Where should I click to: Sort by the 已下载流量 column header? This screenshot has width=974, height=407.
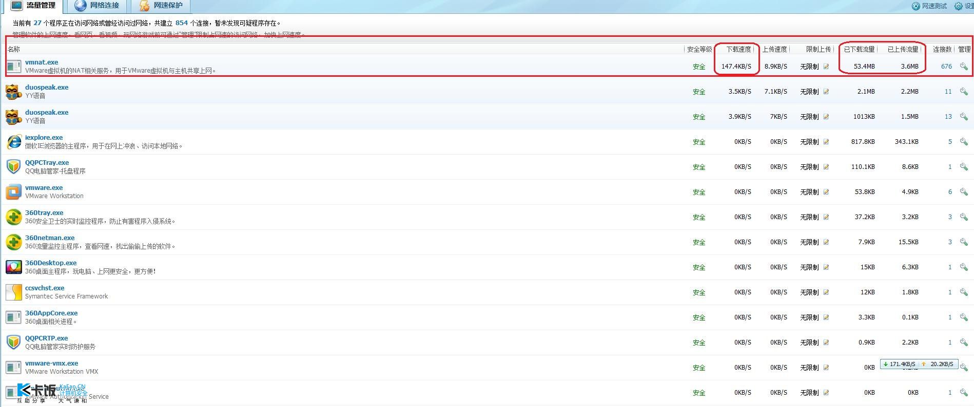(x=859, y=49)
